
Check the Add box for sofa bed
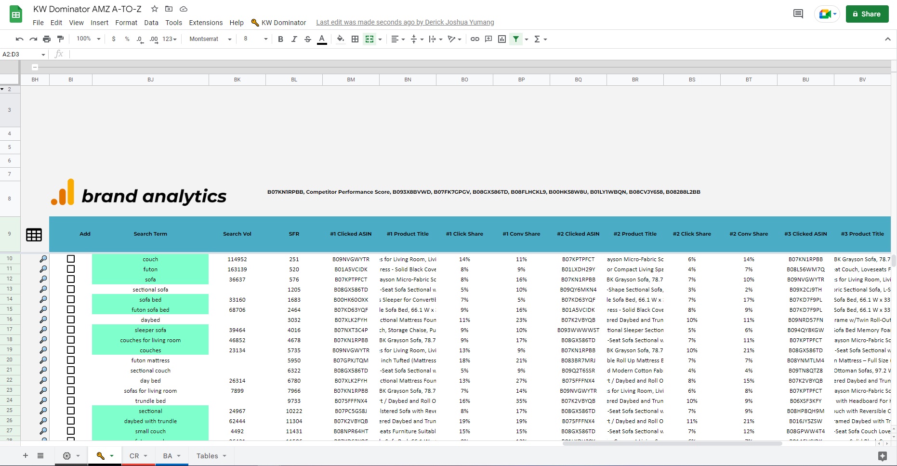[71, 299]
